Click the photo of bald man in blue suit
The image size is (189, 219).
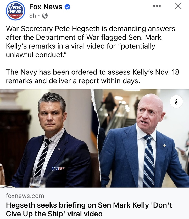coord(144,138)
